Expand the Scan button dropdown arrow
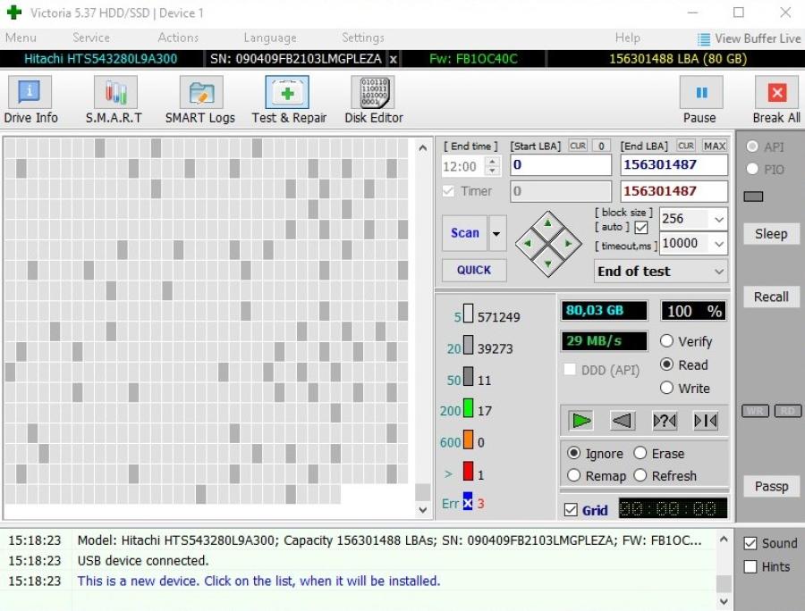The image size is (805, 611). [x=497, y=233]
